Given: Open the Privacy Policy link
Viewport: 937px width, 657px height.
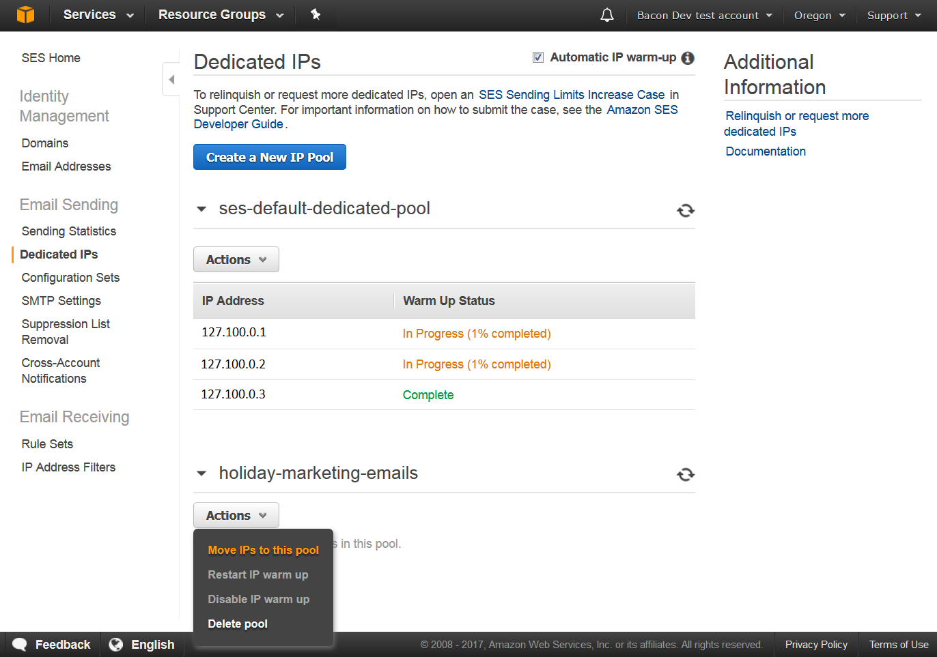Looking at the screenshot, I should pos(816,645).
